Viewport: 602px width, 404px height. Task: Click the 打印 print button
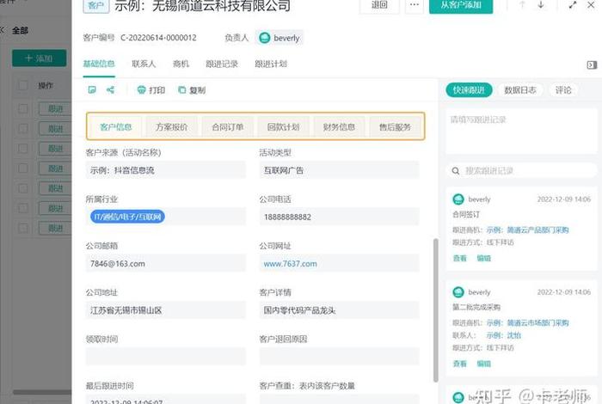(151, 90)
